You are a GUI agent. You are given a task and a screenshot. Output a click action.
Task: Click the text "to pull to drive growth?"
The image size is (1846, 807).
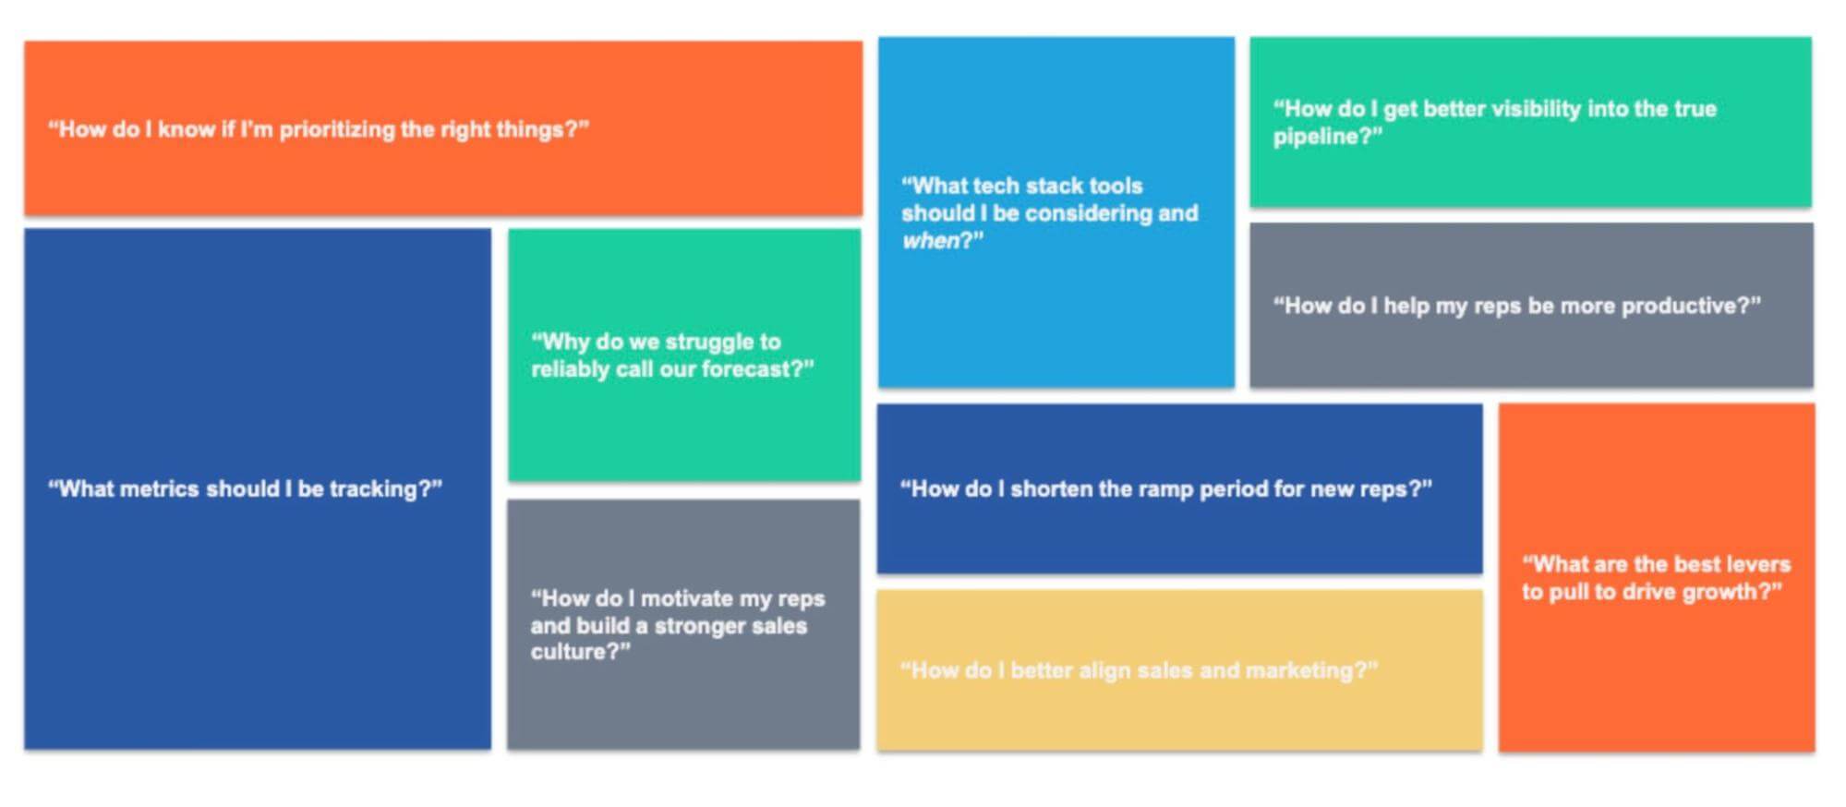tap(1651, 592)
